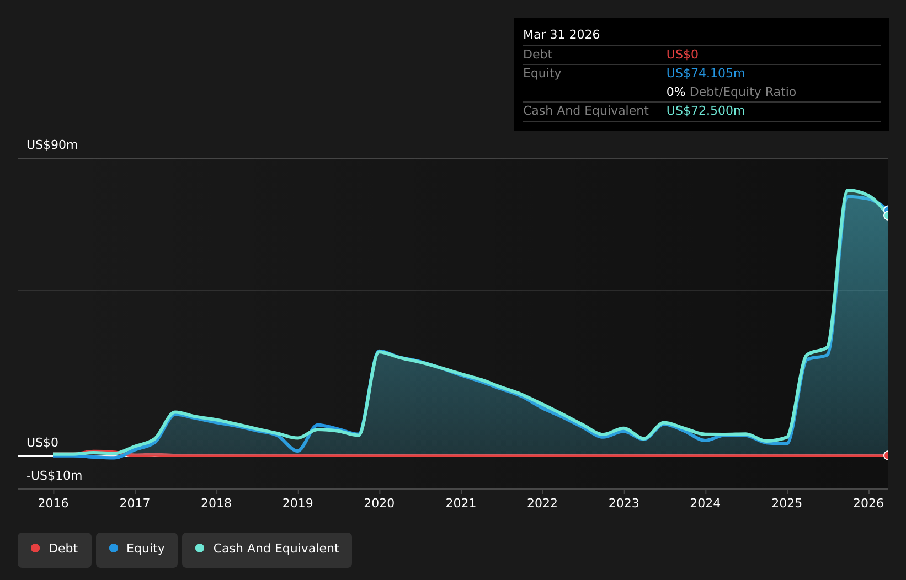906x580 pixels.
Task: Click the blue Equity endpoint marker
Action: pos(887,210)
